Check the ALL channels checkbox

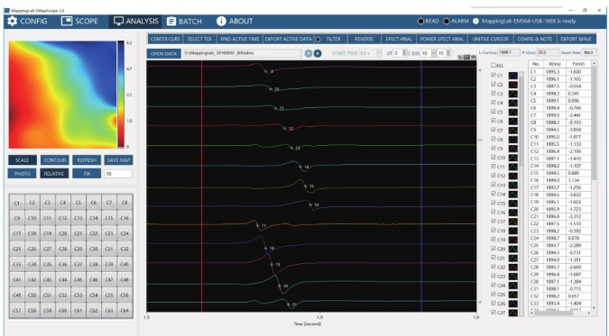coord(494,65)
